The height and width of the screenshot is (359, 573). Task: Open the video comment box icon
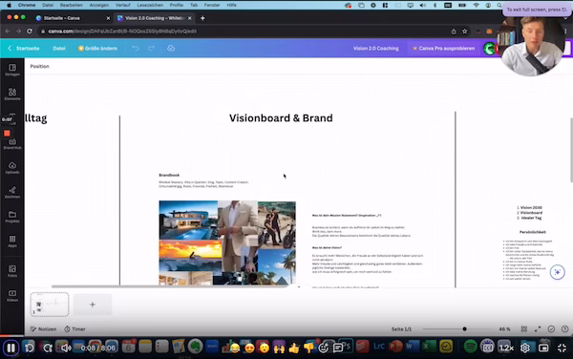click(x=338, y=348)
